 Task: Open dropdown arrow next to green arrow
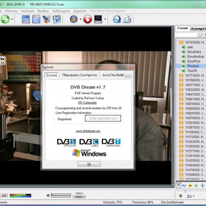pyautogui.click(x=12, y=19)
